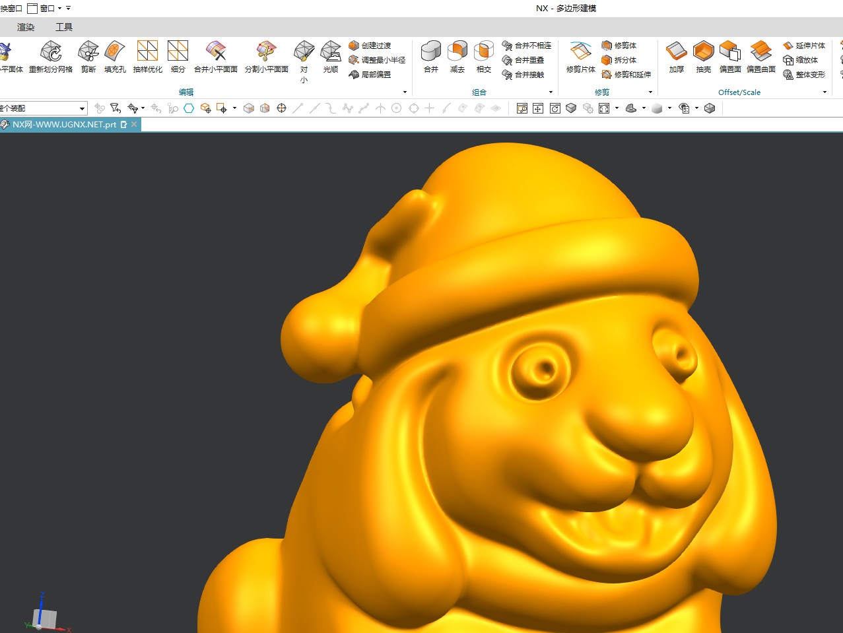Click the rotate view icon
This screenshot has height=633, width=843.
point(555,108)
